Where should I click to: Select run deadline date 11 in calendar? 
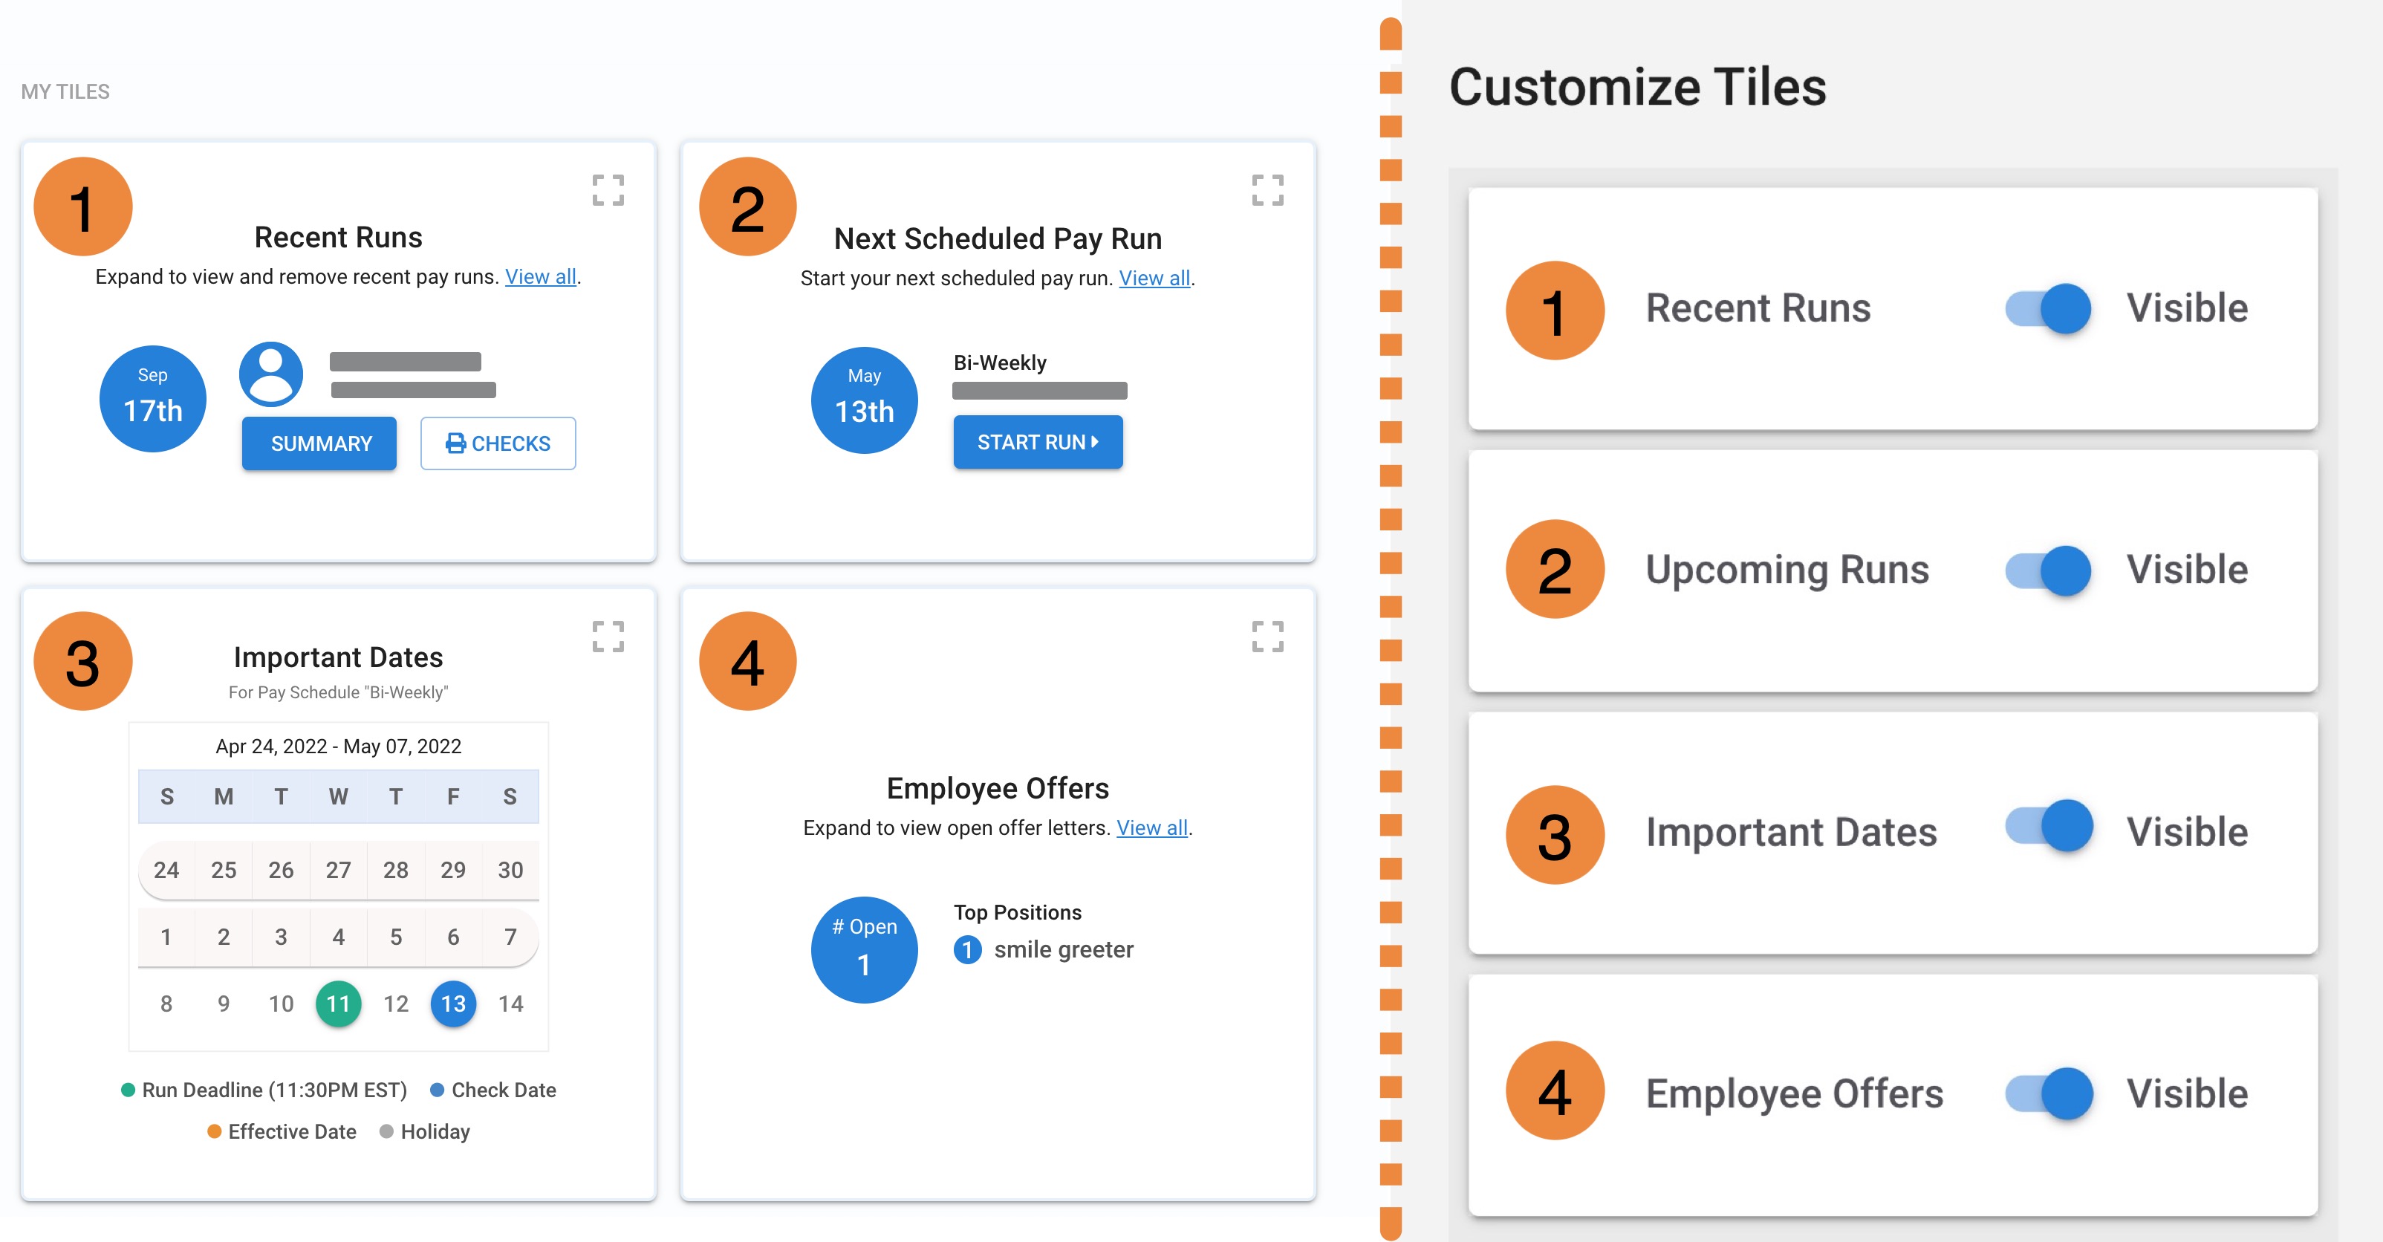tap(339, 1004)
